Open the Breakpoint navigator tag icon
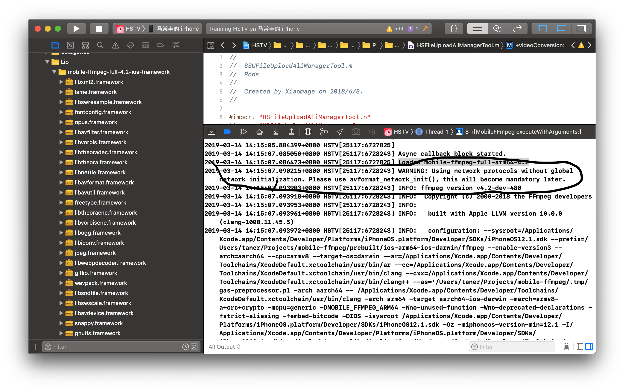The width and height of the screenshot is (624, 391). [161, 45]
